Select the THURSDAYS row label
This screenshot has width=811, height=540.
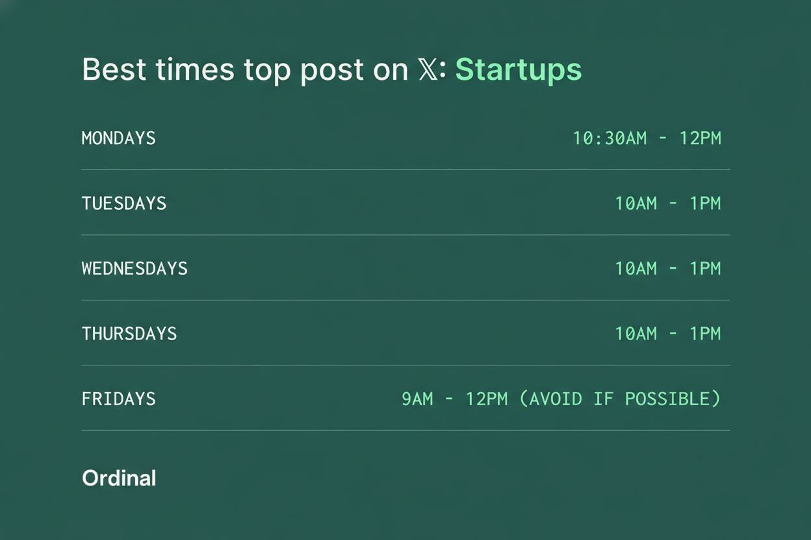(129, 334)
